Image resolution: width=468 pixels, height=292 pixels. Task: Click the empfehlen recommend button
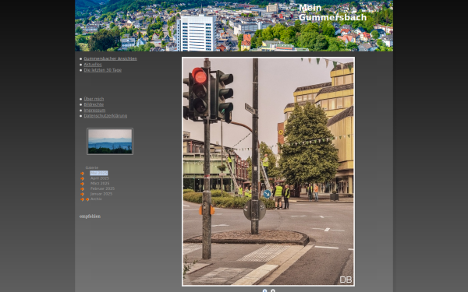[x=90, y=216]
